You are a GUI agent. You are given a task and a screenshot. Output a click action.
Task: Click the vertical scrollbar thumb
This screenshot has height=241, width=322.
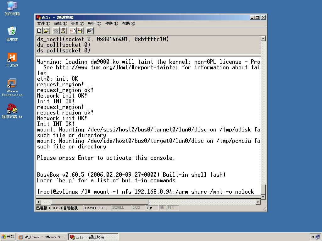[x=263, y=189]
